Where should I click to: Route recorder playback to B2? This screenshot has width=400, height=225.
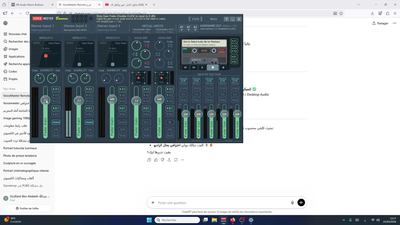point(234,62)
